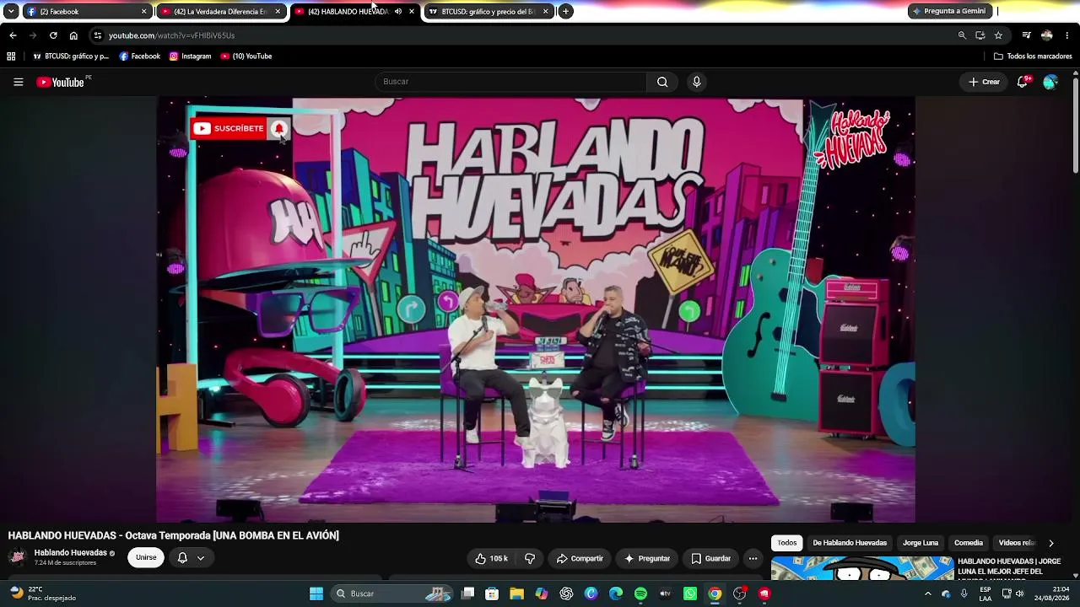The image size is (1080, 607).
Task: Switch to La Verdadera Diferencia tab
Action: coord(221,12)
